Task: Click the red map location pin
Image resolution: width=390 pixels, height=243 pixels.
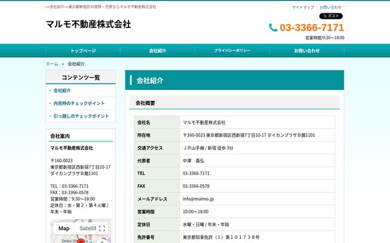Action: coord(80,241)
